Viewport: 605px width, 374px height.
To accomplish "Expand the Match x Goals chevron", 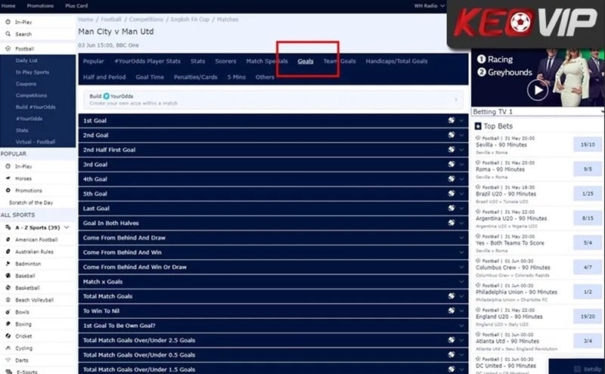I will [461, 282].
